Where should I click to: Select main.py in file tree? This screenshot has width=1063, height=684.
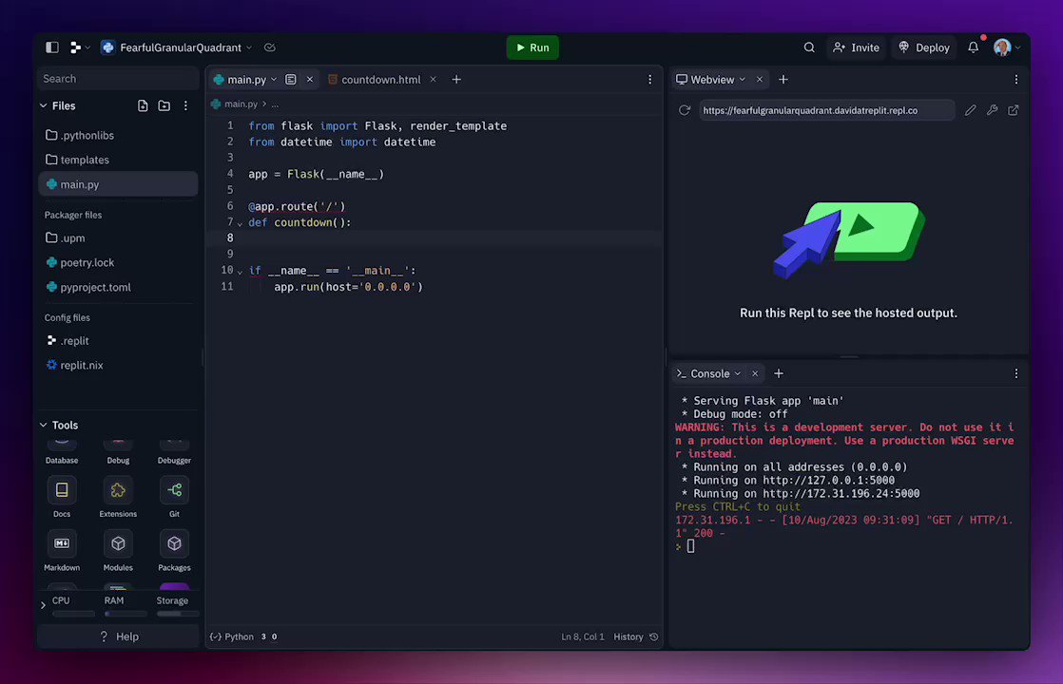[119, 184]
